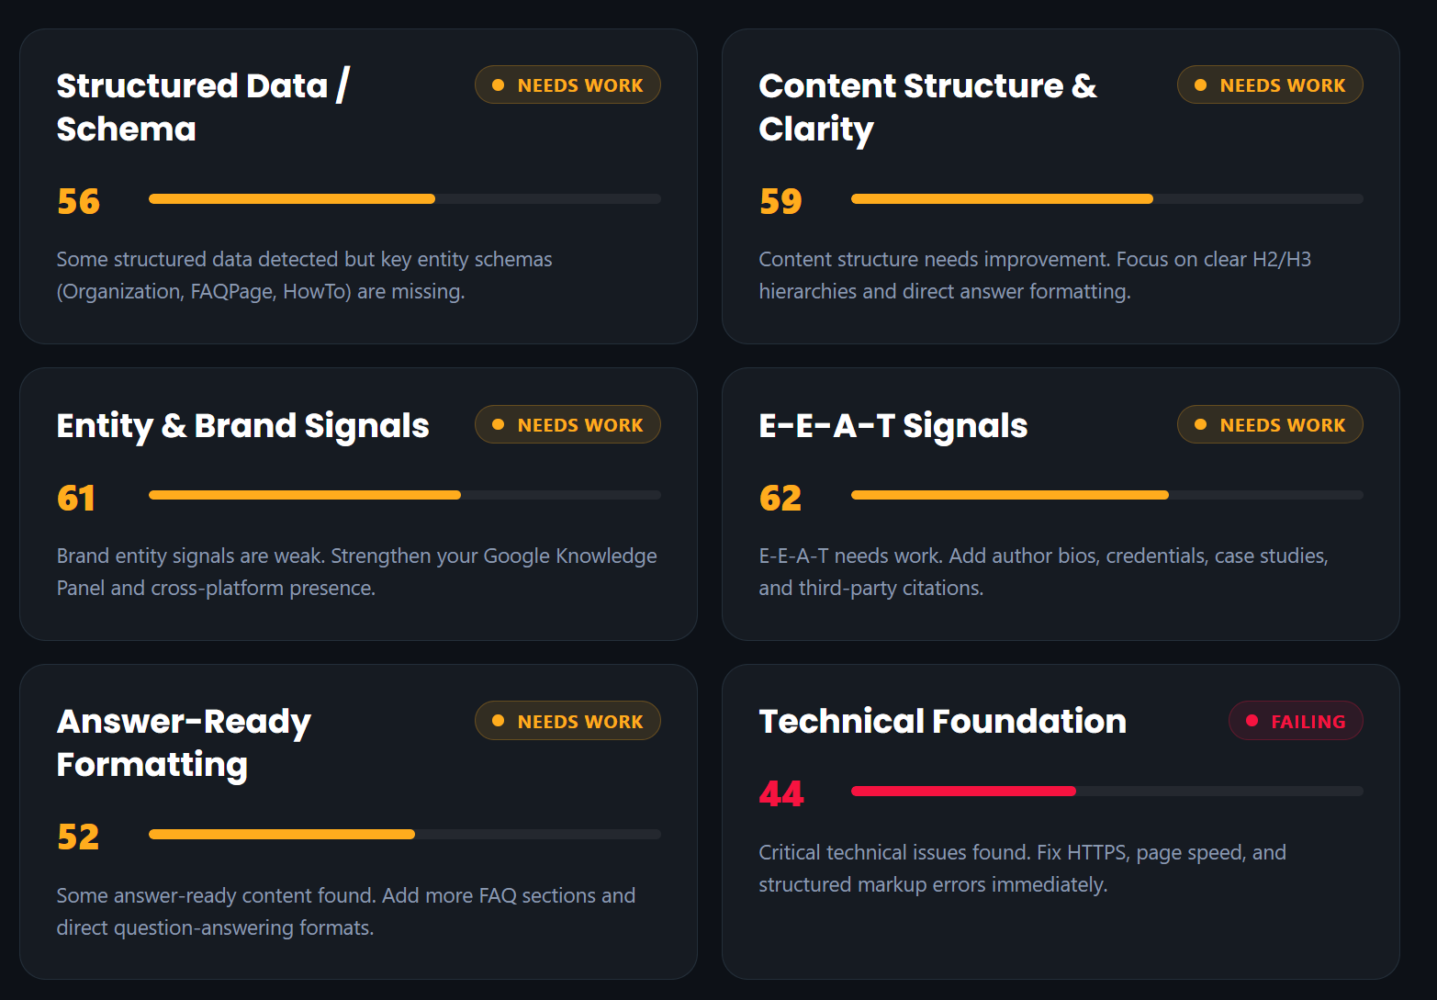The height and width of the screenshot is (1000, 1437).
Task: Click the Technical Foundation heading
Action: (x=943, y=721)
